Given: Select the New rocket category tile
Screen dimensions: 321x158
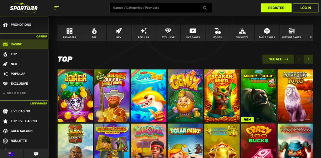Looking at the screenshot, I should 119,33.
